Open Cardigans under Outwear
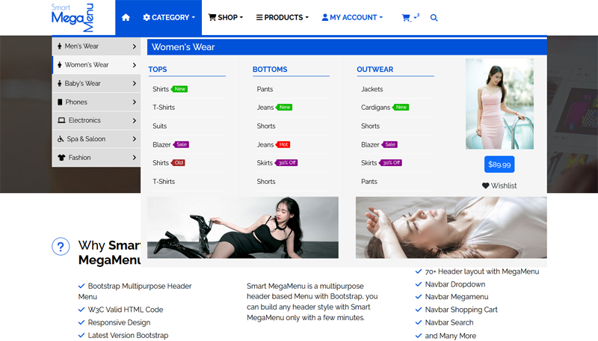 [376, 108]
